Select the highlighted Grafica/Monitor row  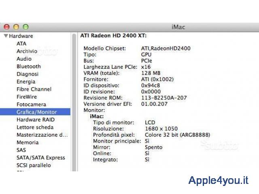[35, 112]
